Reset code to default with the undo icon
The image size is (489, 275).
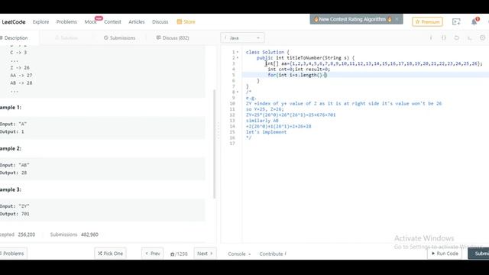click(457, 37)
